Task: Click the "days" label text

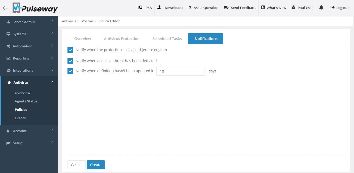Action: tap(212, 71)
